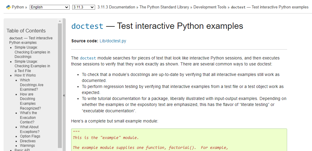The image size is (312, 151).
Task: Open What's the Execution Context? entry
Action: (28, 118)
